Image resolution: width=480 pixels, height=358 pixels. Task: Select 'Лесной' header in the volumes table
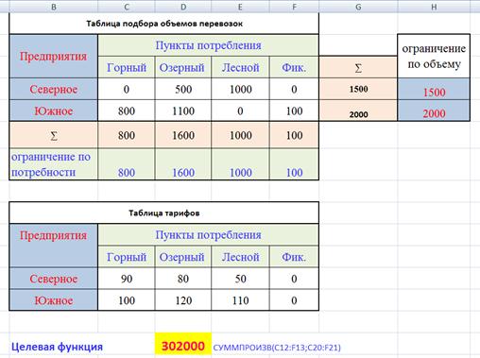240,67
